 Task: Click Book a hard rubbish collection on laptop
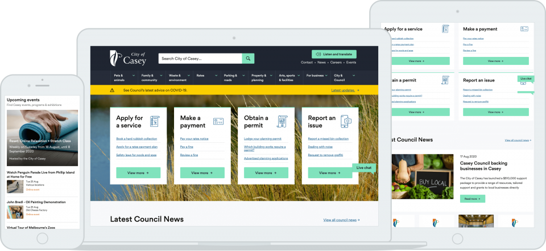[x=136, y=139]
